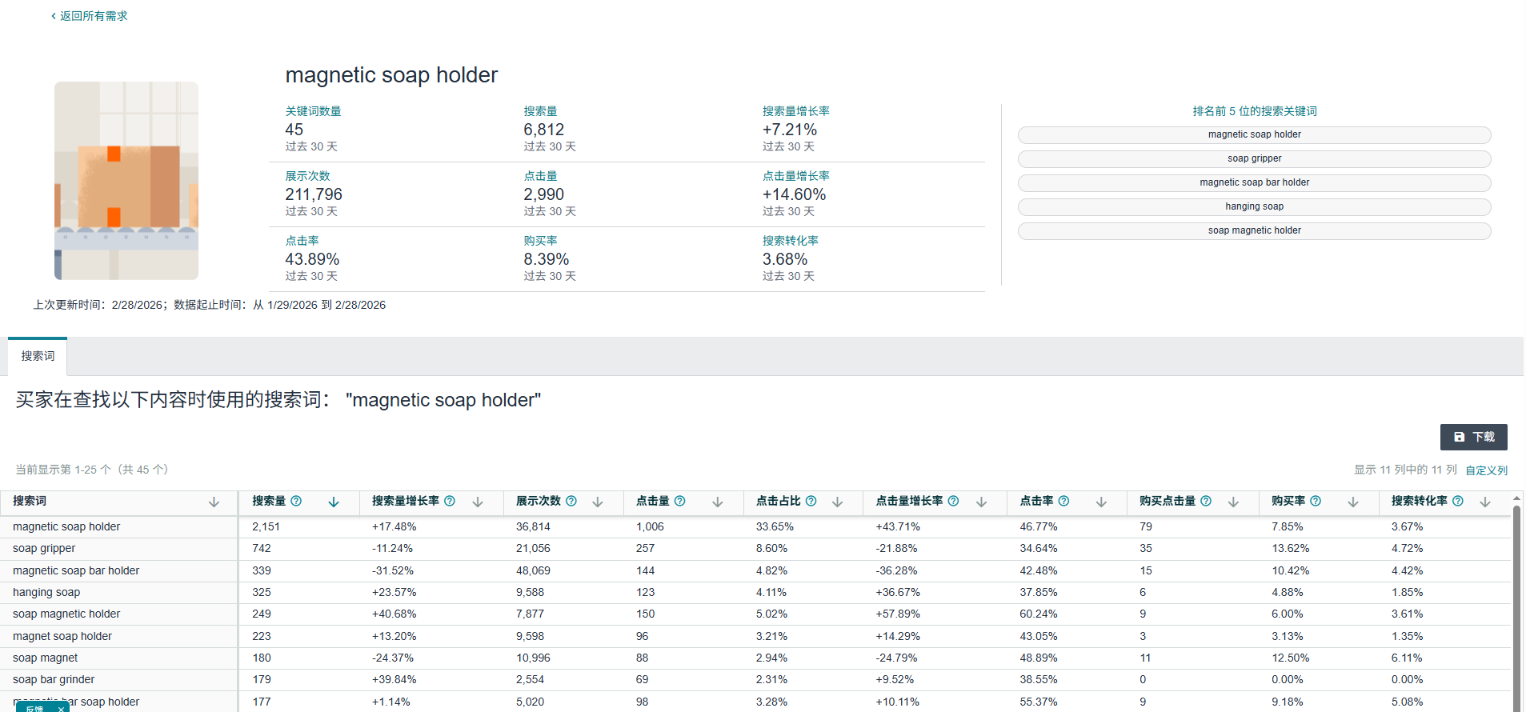Image resolution: width=1526 pixels, height=712 pixels.
Task: Show info for 点击量增长率 column
Action: pos(953,501)
